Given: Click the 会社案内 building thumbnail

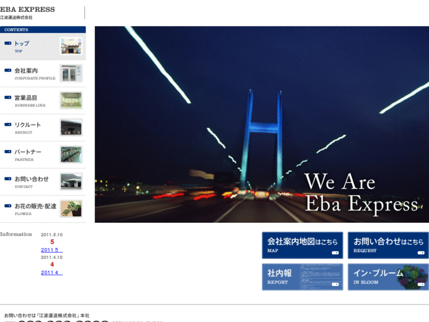Looking at the screenshot, I should tap(71, 73).
